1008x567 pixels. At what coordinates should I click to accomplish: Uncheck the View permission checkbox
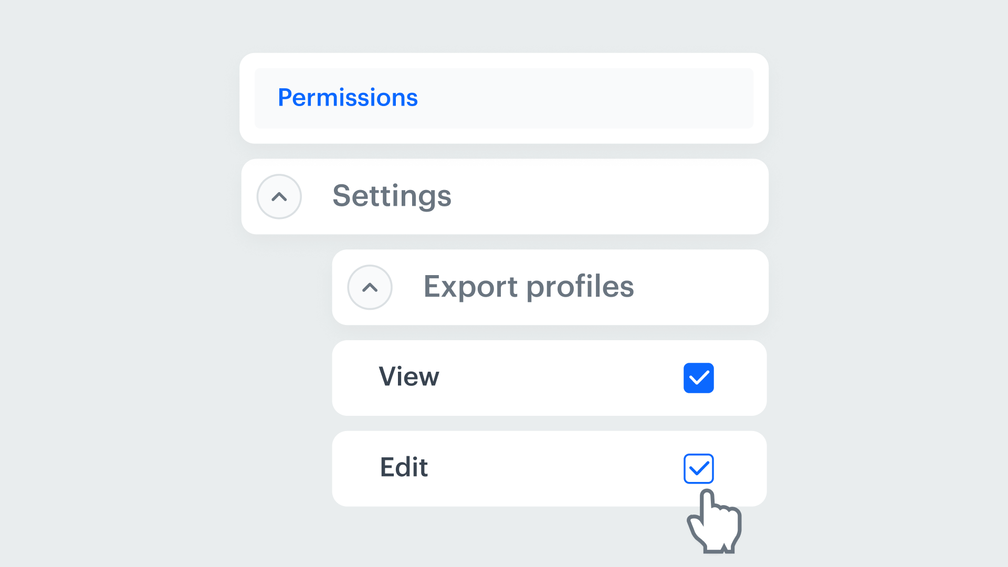pos(698,378)
